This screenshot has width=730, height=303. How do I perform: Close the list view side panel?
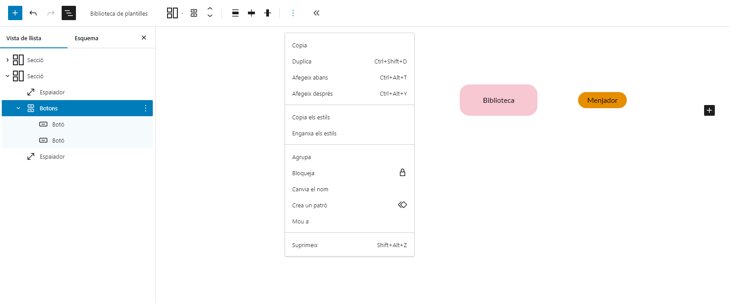pyautogui.click(x=144, y=38)
